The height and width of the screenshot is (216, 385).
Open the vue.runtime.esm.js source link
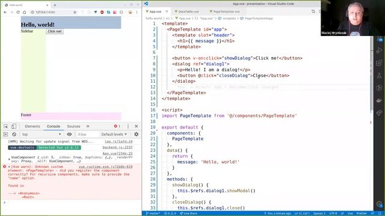105,167
